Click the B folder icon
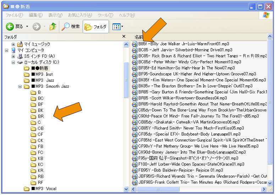Image resolution: width=275 pixels, height=195 pixels. pyautogui.click(x=33, y=92)
